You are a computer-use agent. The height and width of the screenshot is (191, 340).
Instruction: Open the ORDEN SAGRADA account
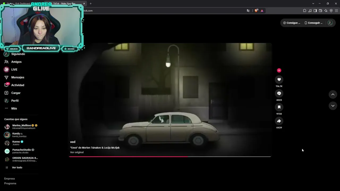coord(21,159)
